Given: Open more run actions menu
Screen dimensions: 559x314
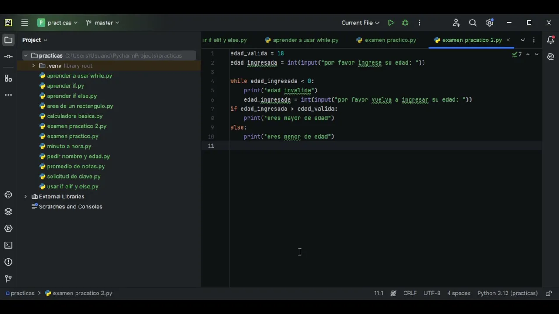Looking at the screenshot, I should [x=419, y=23].
